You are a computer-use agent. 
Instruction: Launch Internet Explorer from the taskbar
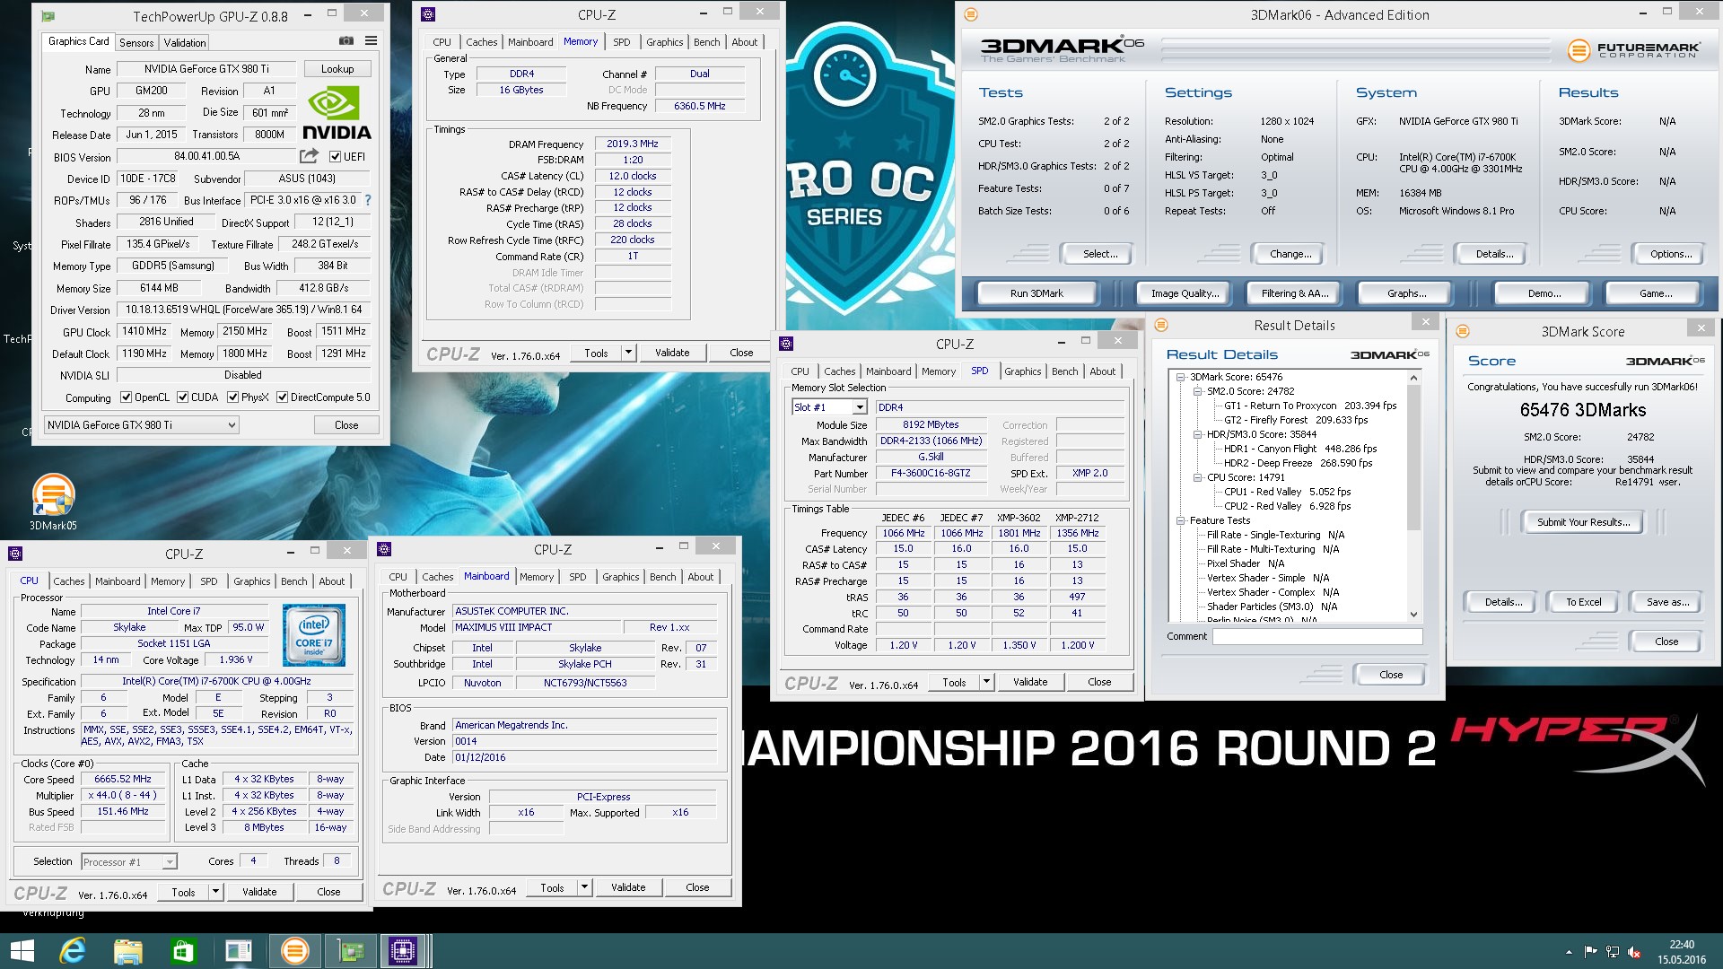pos(72,951)
